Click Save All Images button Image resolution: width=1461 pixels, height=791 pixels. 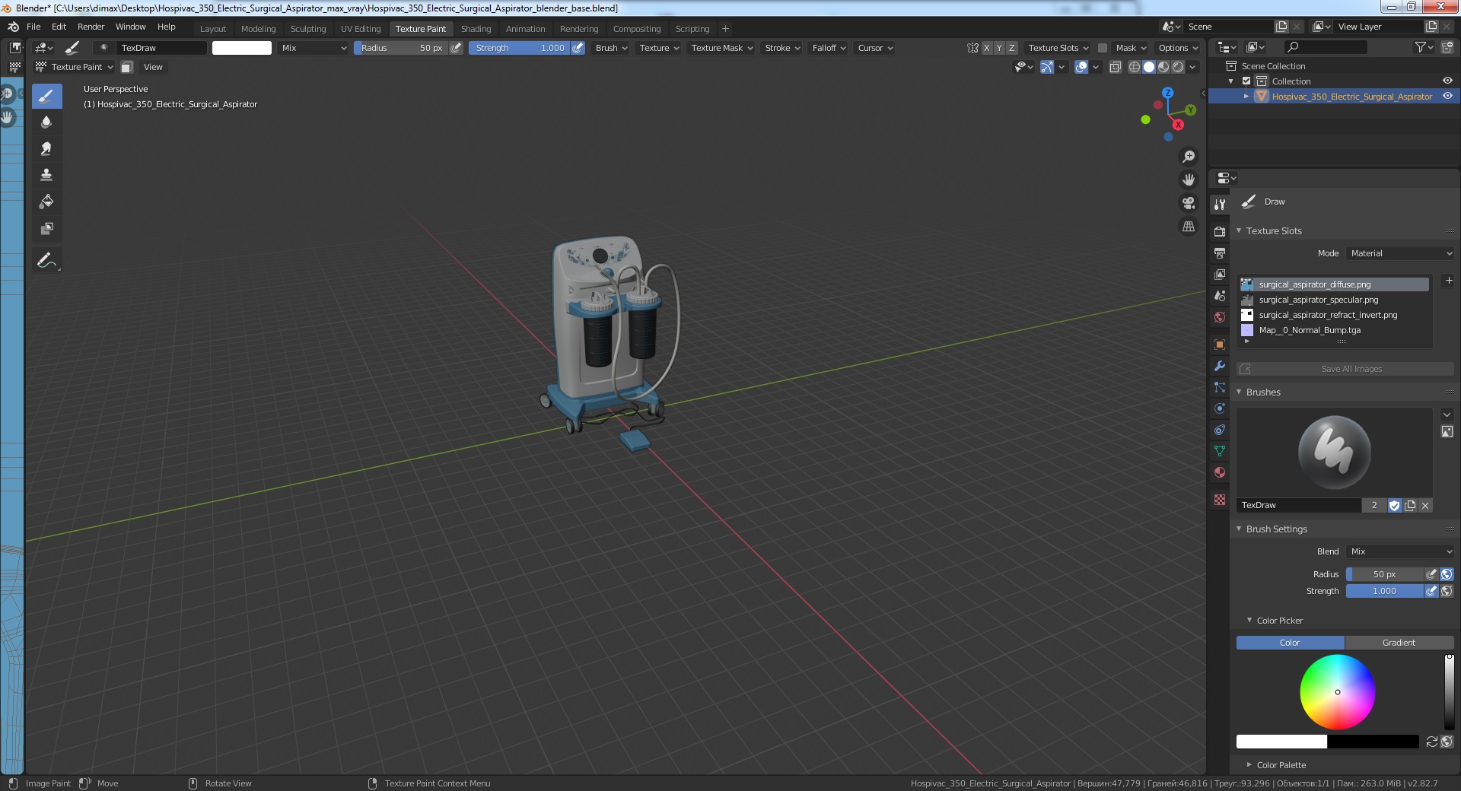coord(1345,369)
